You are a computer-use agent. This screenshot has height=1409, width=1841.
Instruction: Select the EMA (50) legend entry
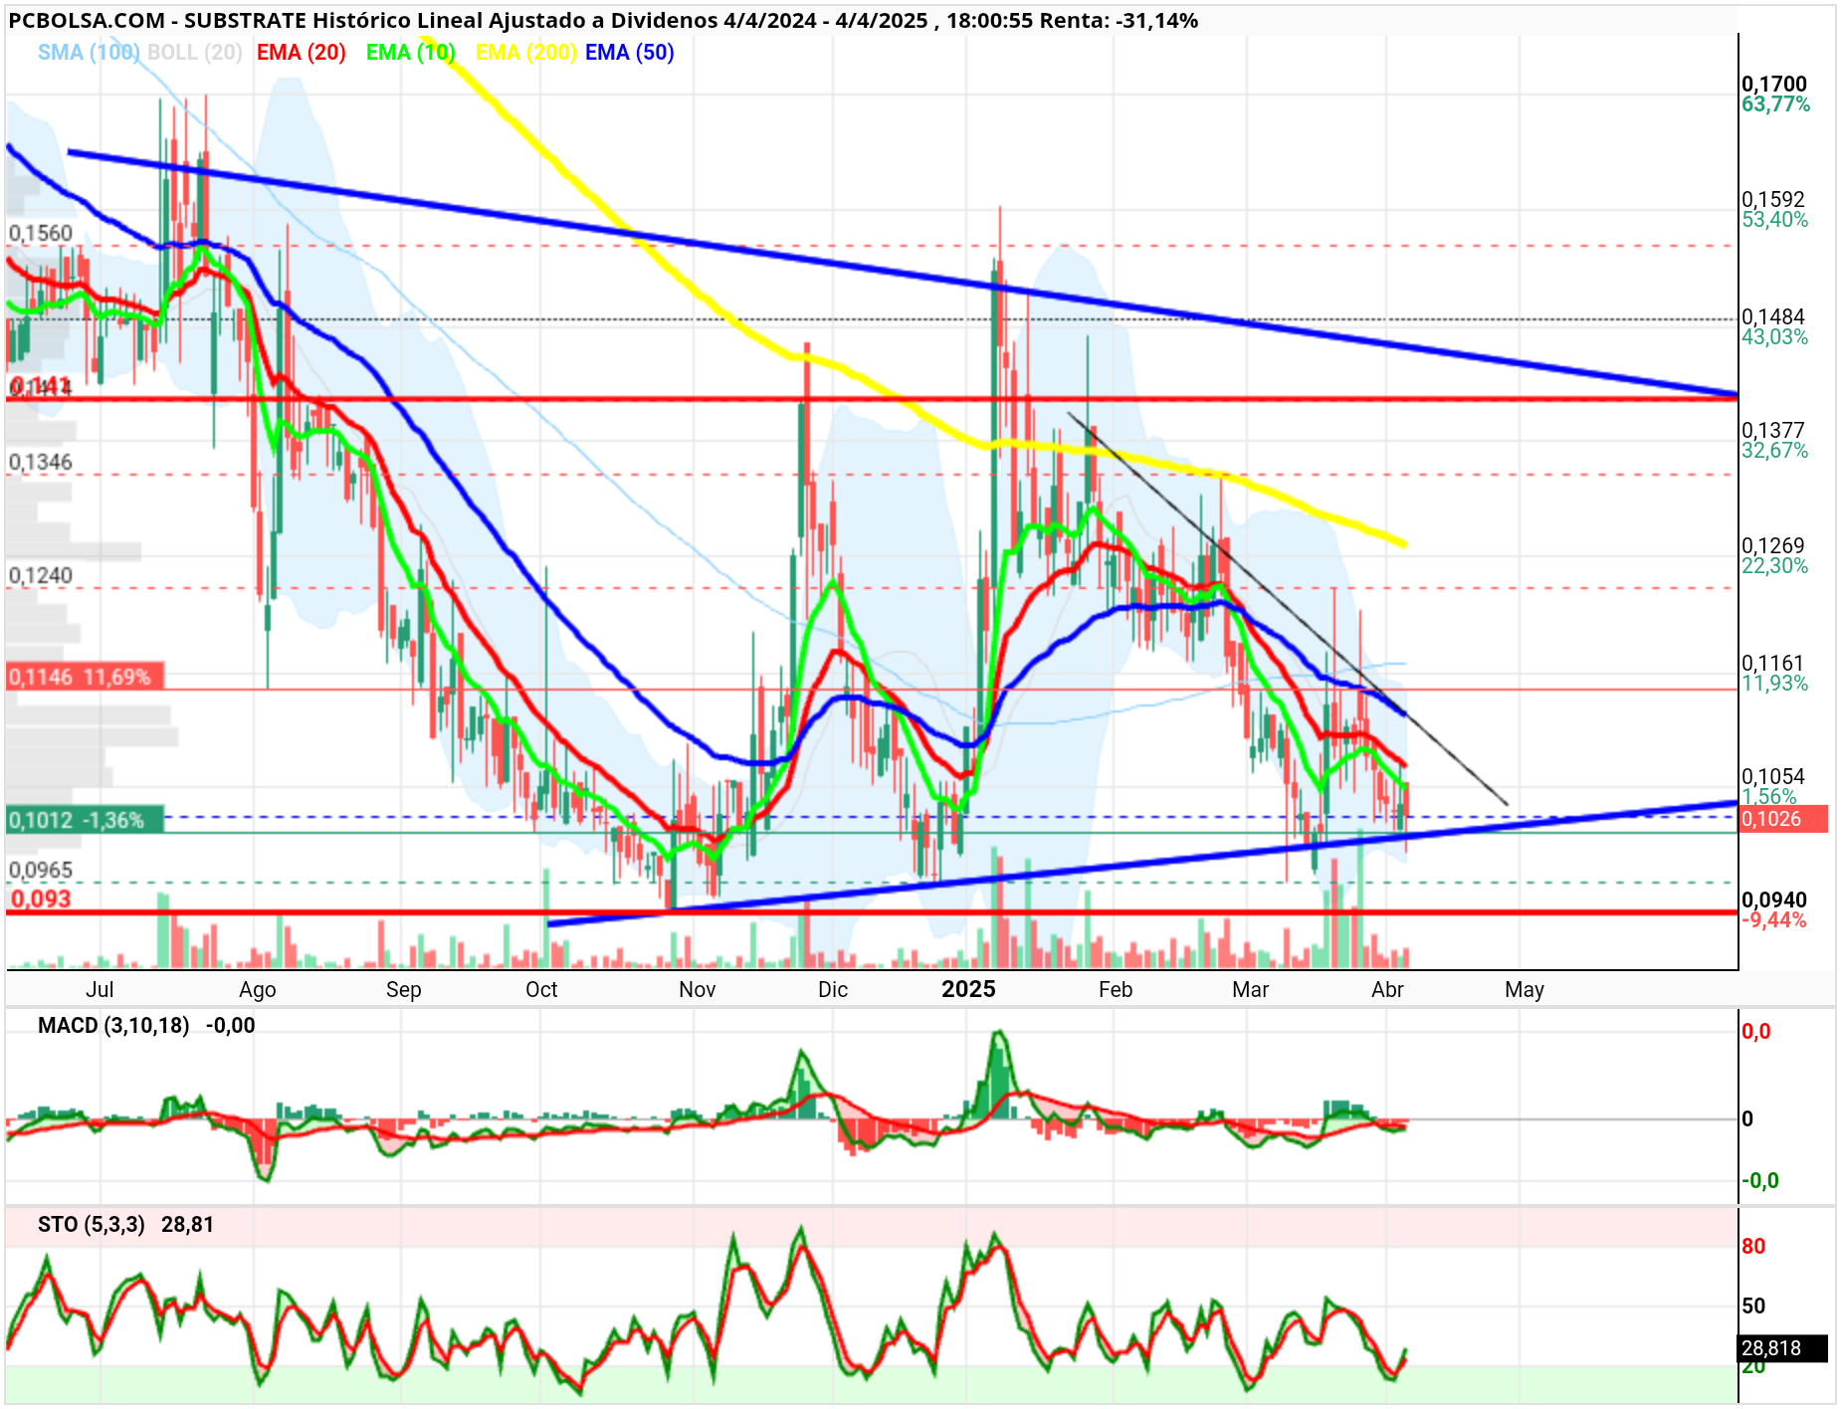tap(630, 53)
